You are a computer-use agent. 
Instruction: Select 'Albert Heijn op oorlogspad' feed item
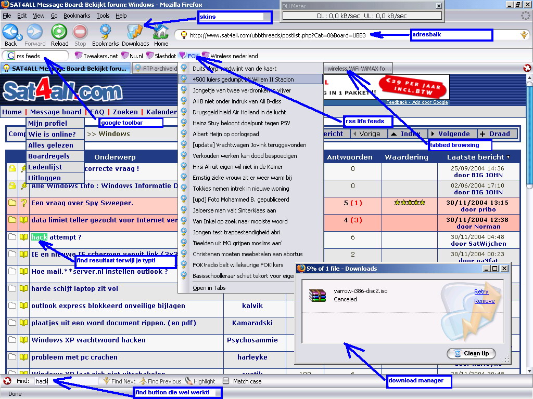[250, 134]
